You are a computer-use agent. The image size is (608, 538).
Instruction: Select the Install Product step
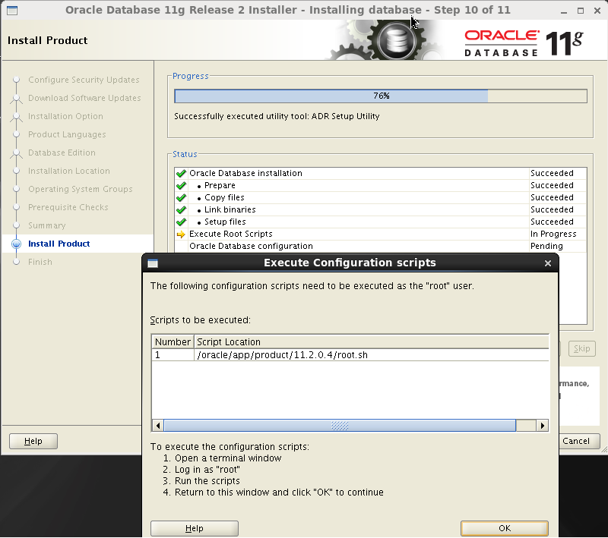tap(59, 244)
